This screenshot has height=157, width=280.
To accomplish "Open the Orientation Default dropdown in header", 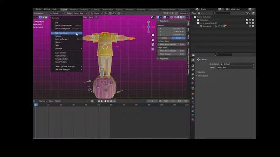I will click(x=56, y=13).
